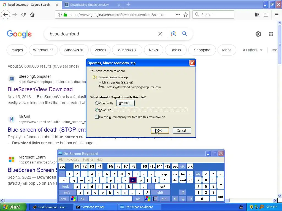
Task: Filter results by Images
Action: tap(17, 50)
